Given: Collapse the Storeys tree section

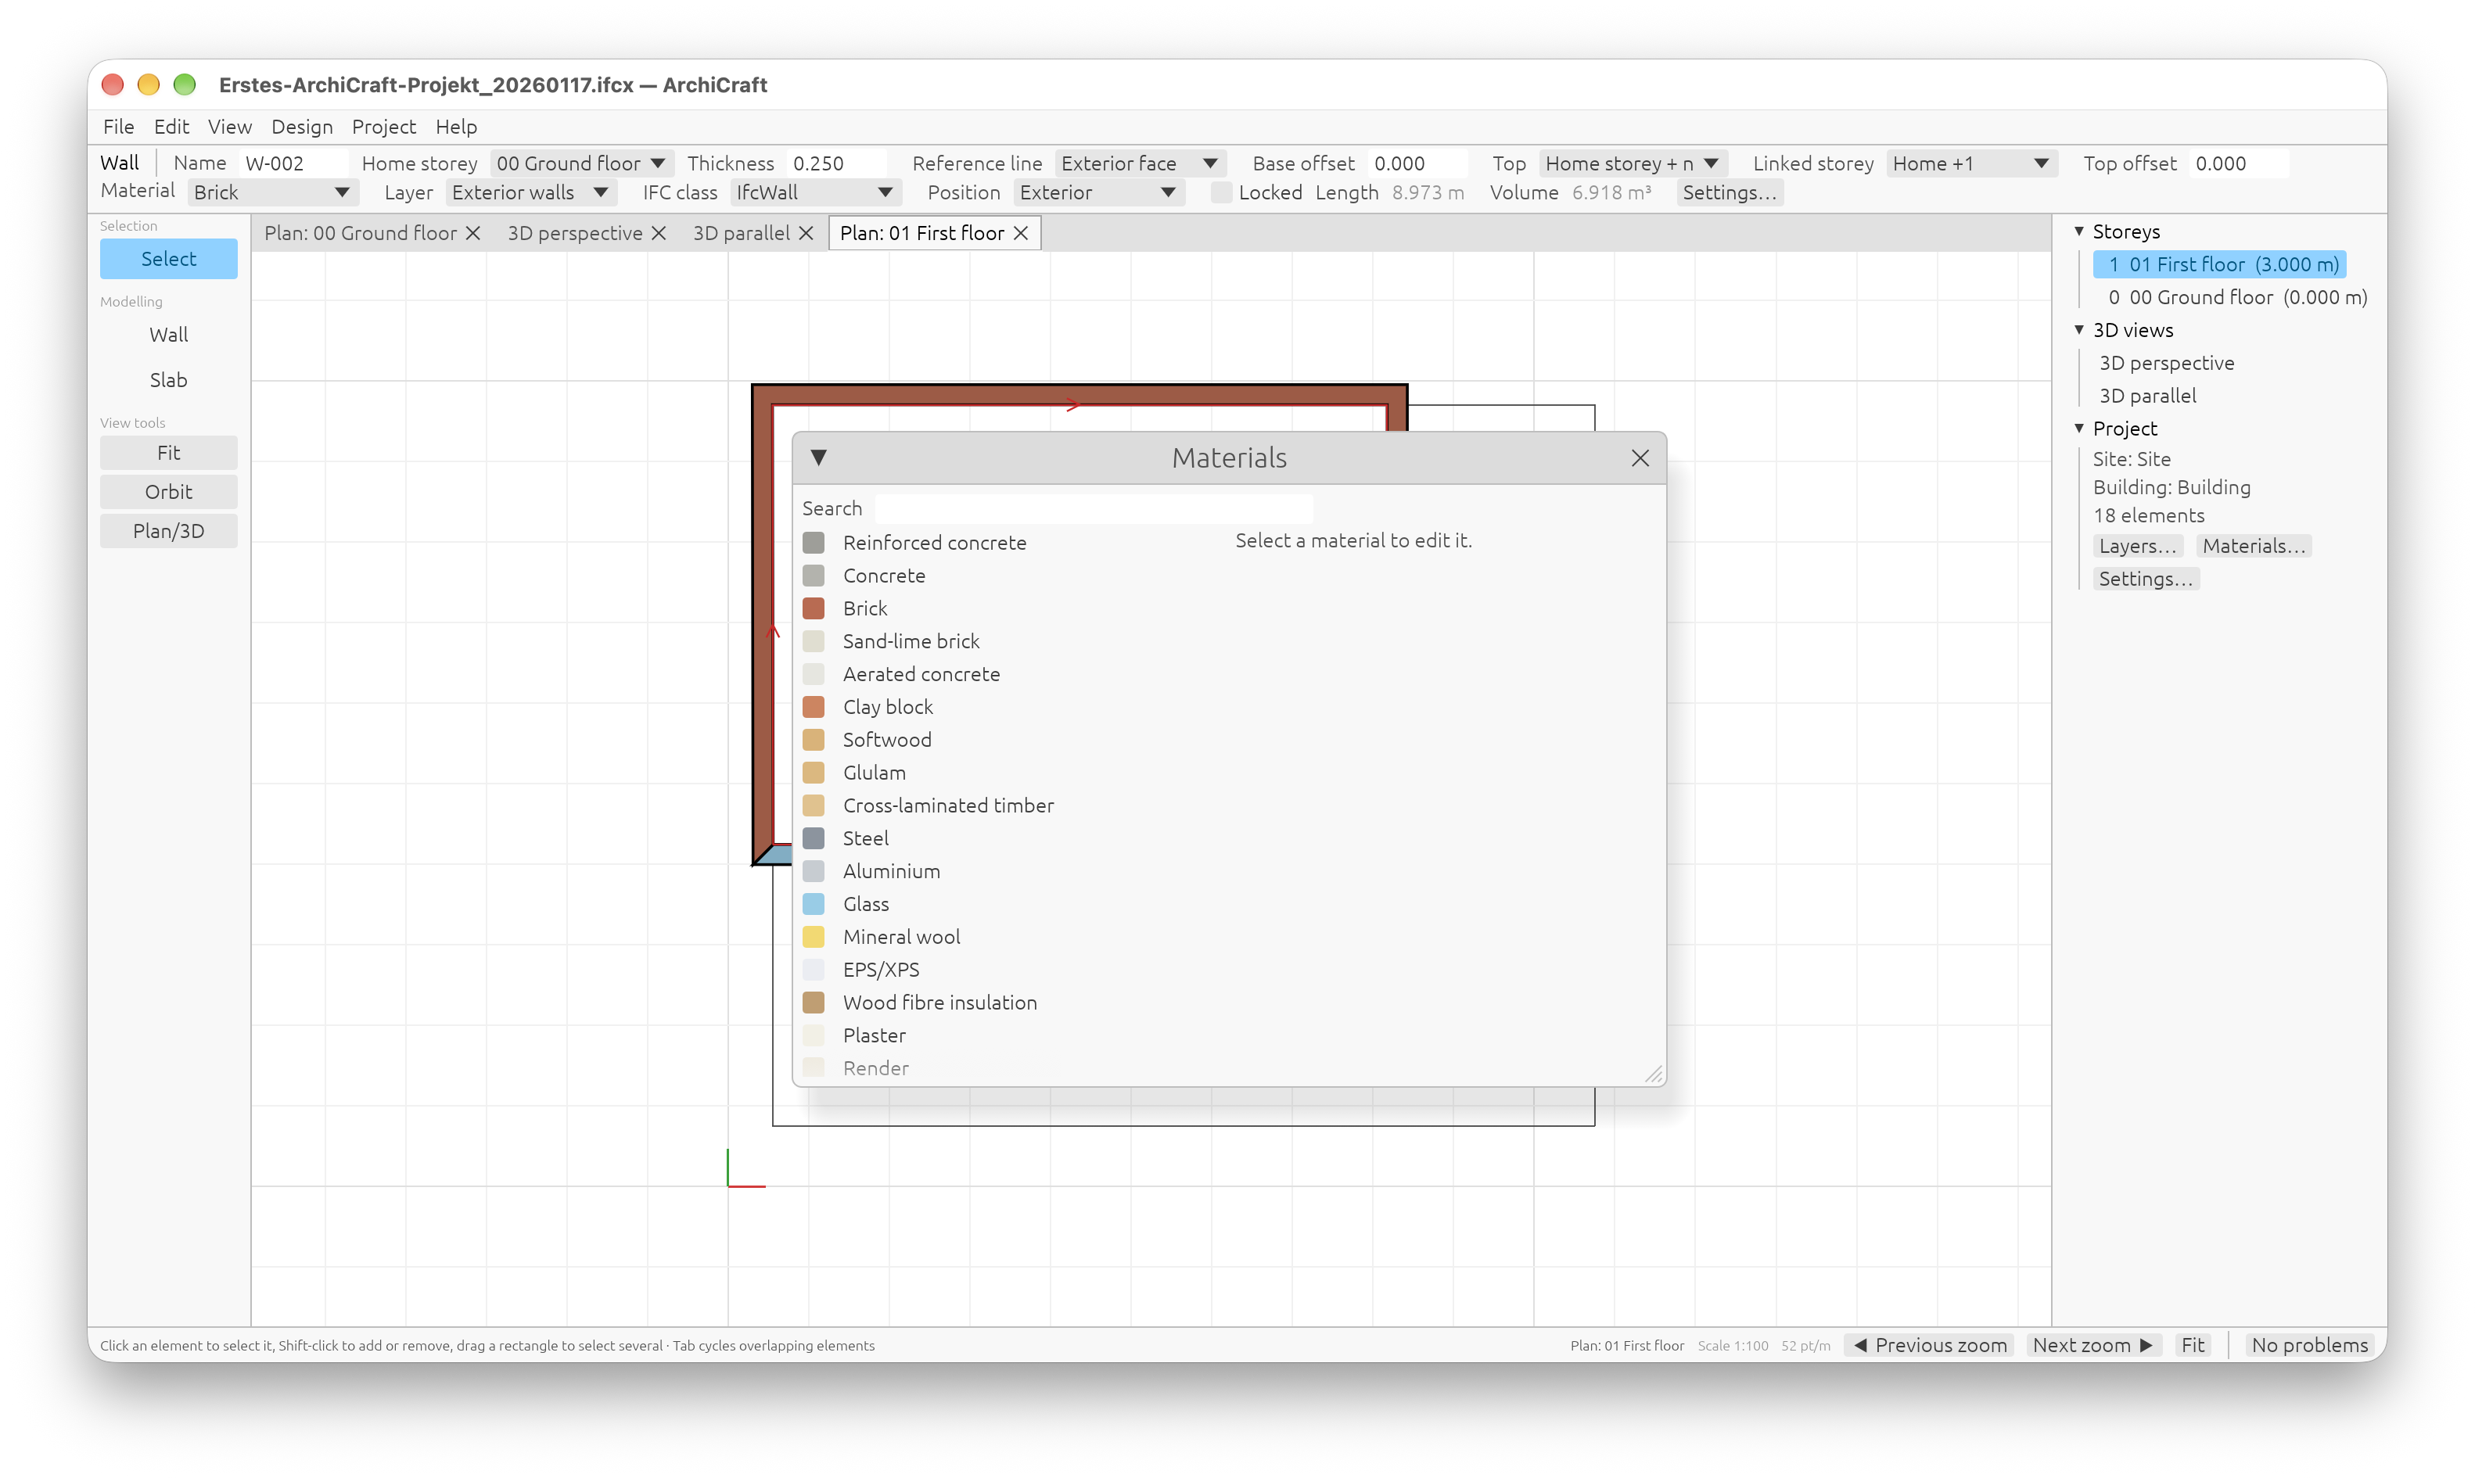Looking at the screenshot, I should [2078, 232].
